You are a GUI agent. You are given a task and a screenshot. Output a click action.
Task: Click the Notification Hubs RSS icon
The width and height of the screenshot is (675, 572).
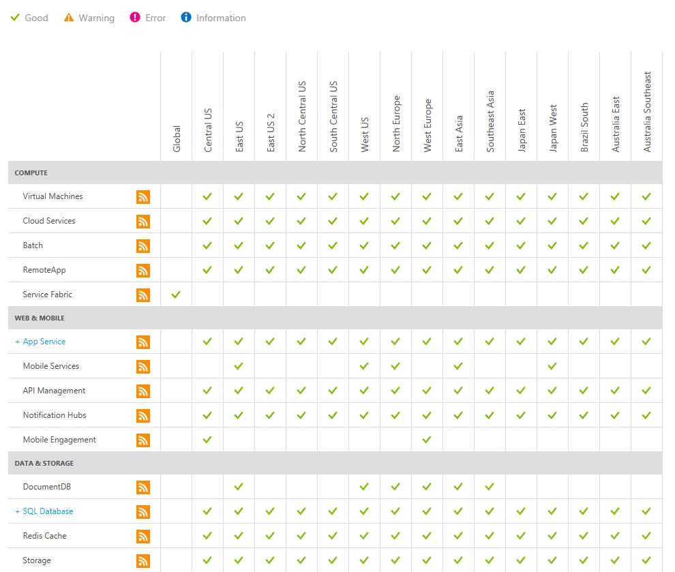(x=143, y=415)
